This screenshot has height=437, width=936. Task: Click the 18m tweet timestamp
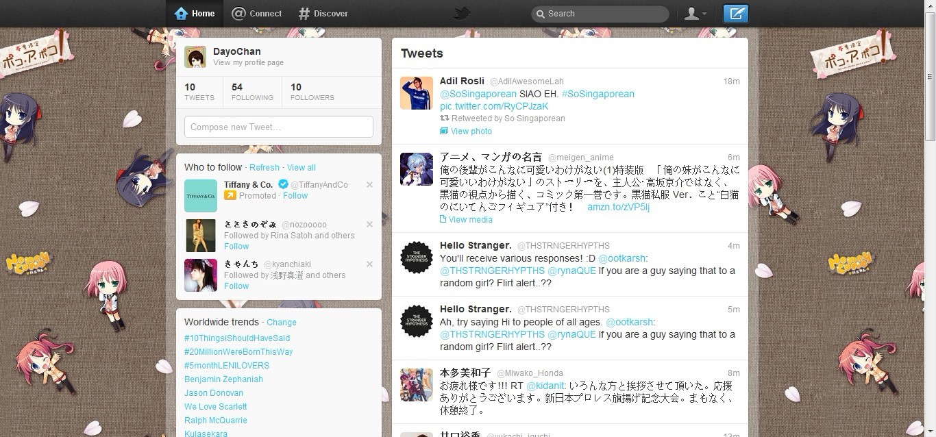(732, 82)
